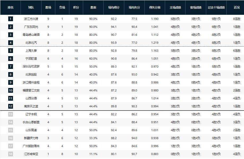Click the 场均得分 column header
This screenshot has height=159, width=244.
tap(114, 7)
